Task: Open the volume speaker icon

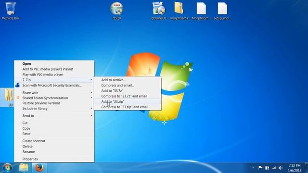Action: tap(281, 168)
